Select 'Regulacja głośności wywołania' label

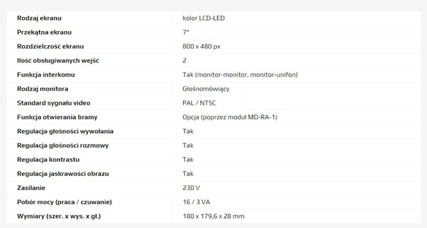[65, 132]
